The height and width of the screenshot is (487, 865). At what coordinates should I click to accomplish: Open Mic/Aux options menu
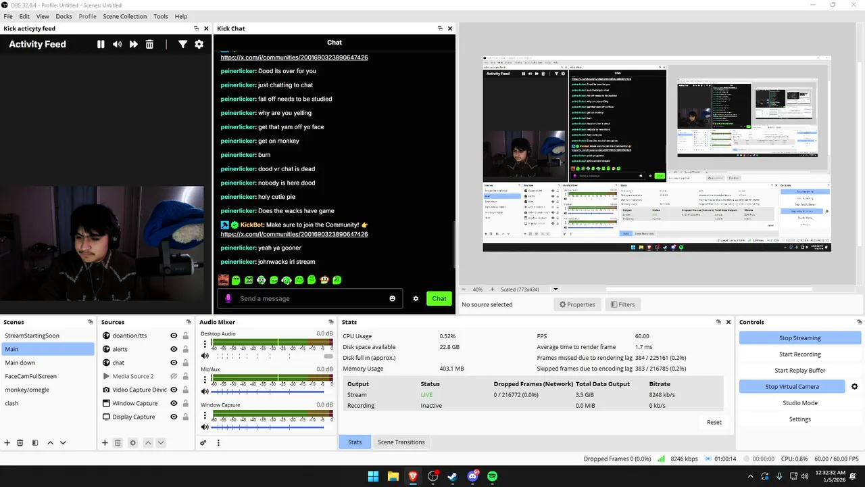coord(205,379)
